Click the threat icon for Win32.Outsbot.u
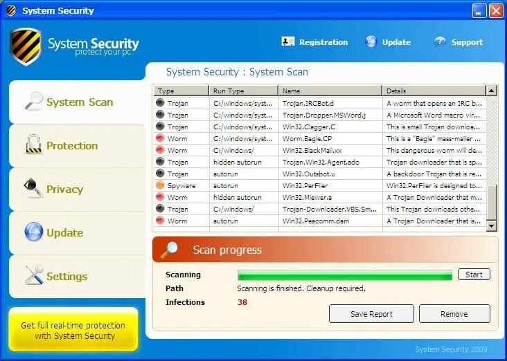Image resolution: width=507 pixels, height=361 pixels. [x=160, y=173]
